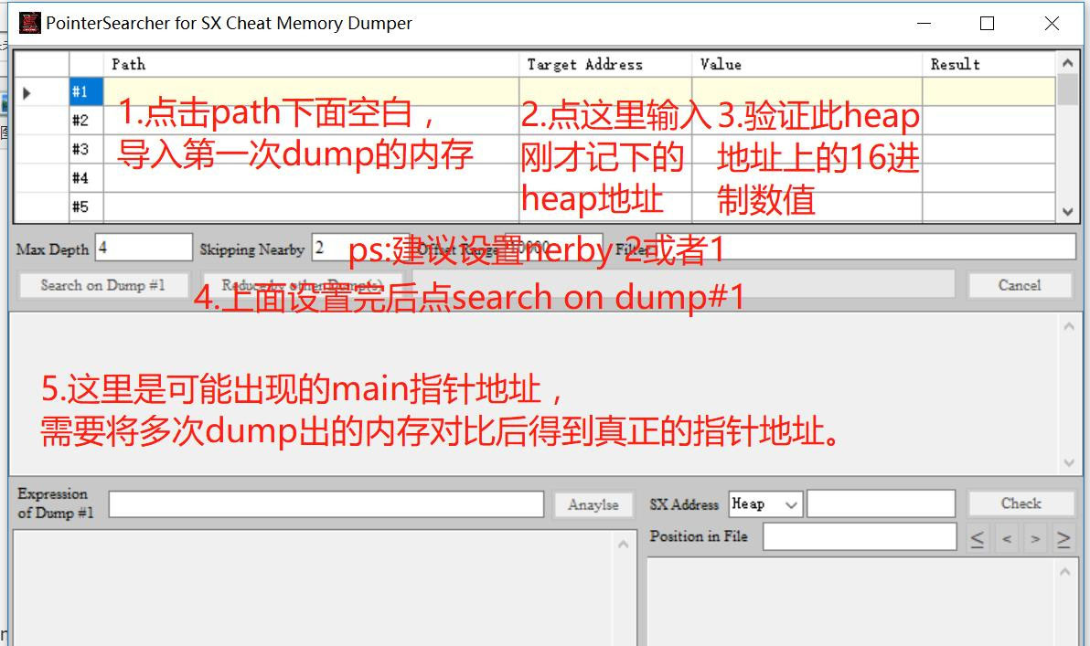Screen dimensions: 1090x646
Task: Click the expression output scroll up arrow
Action: click(623, 544)
